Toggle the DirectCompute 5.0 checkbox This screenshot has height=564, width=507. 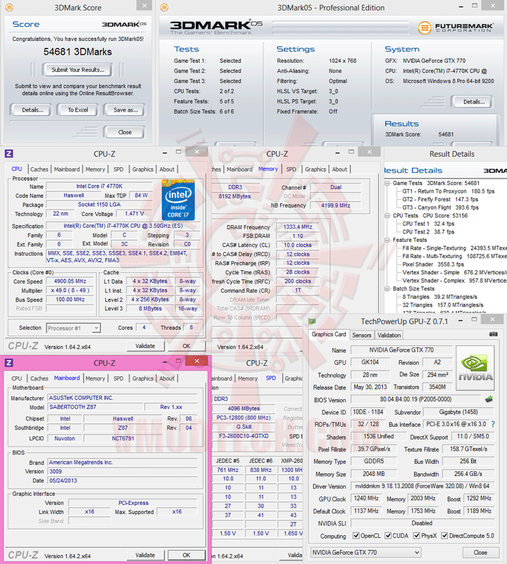[445, 536]
